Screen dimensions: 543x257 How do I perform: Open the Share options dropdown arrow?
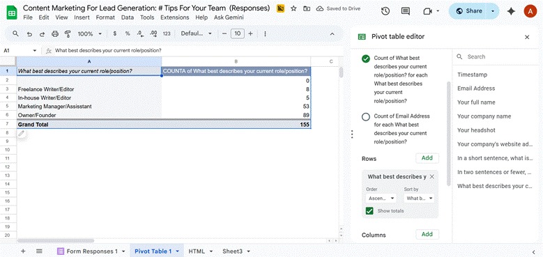tap(493, 11)
